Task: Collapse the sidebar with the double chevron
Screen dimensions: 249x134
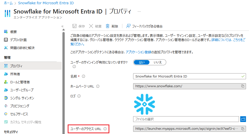Action: point(62,26)
